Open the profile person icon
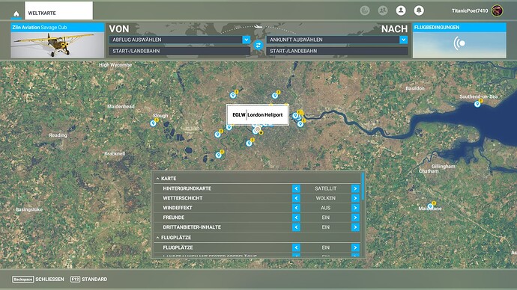This screenshot has height=290, width=517. pos(401,10)
